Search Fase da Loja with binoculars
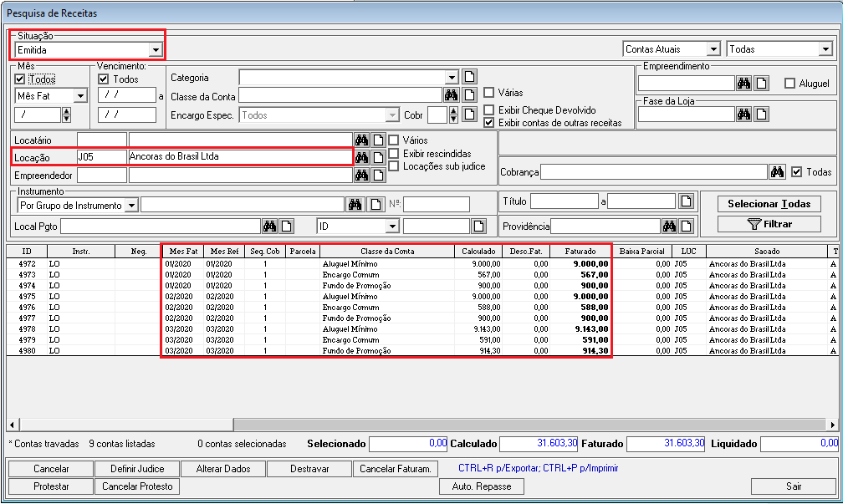 744,114
